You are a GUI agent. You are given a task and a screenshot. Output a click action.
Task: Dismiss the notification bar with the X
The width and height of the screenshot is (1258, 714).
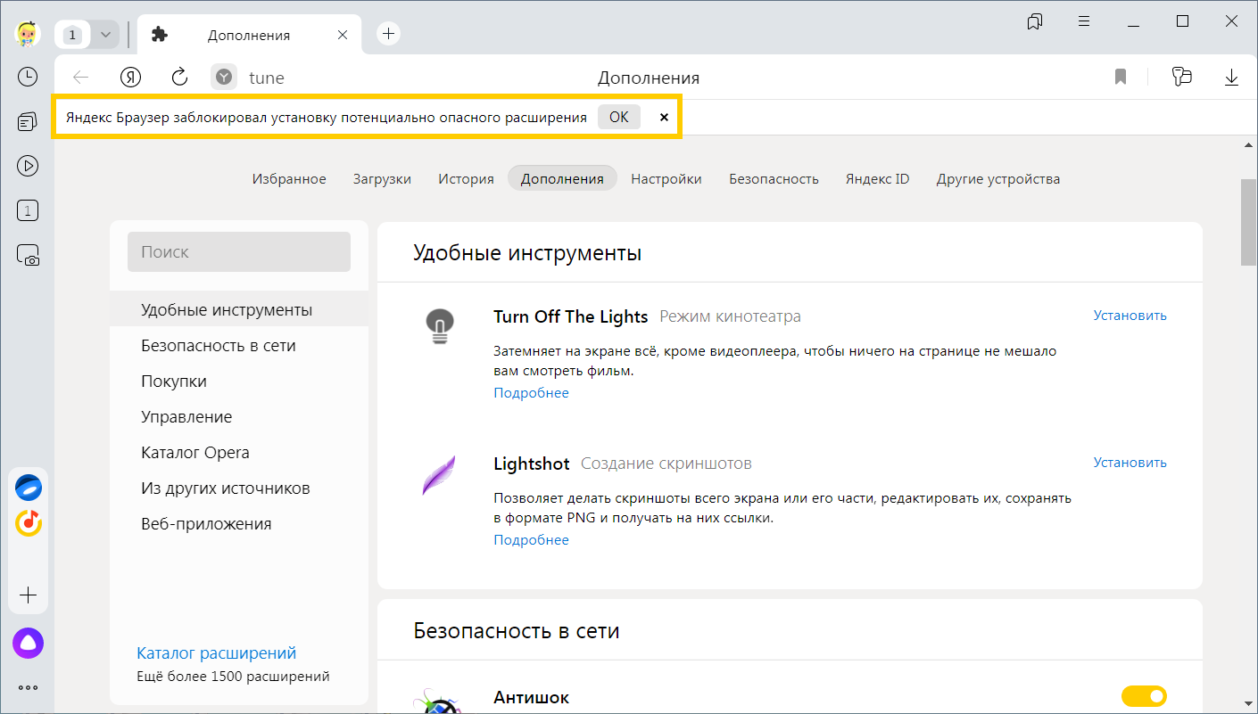[664, 117]
